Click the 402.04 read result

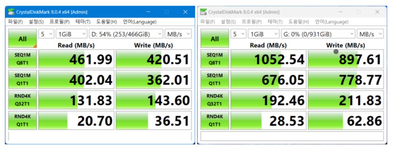click(76, 79)
